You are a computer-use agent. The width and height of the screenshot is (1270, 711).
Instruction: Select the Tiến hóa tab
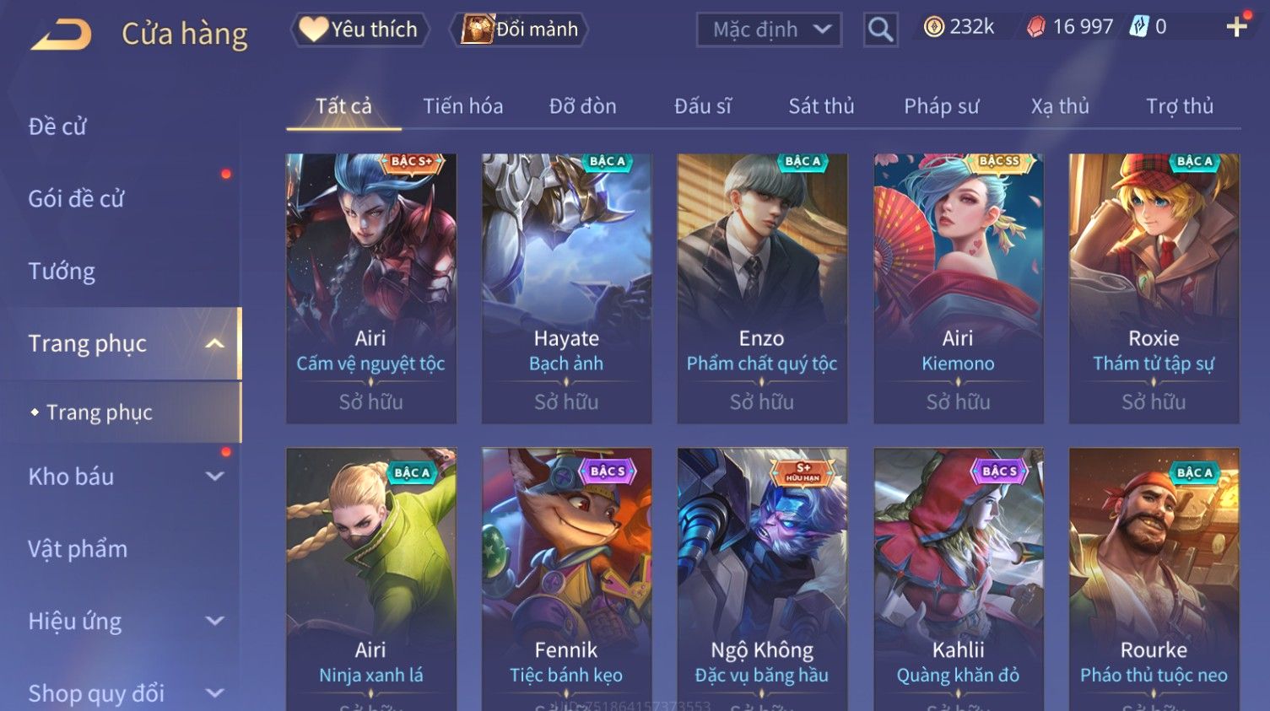[462, 106]
